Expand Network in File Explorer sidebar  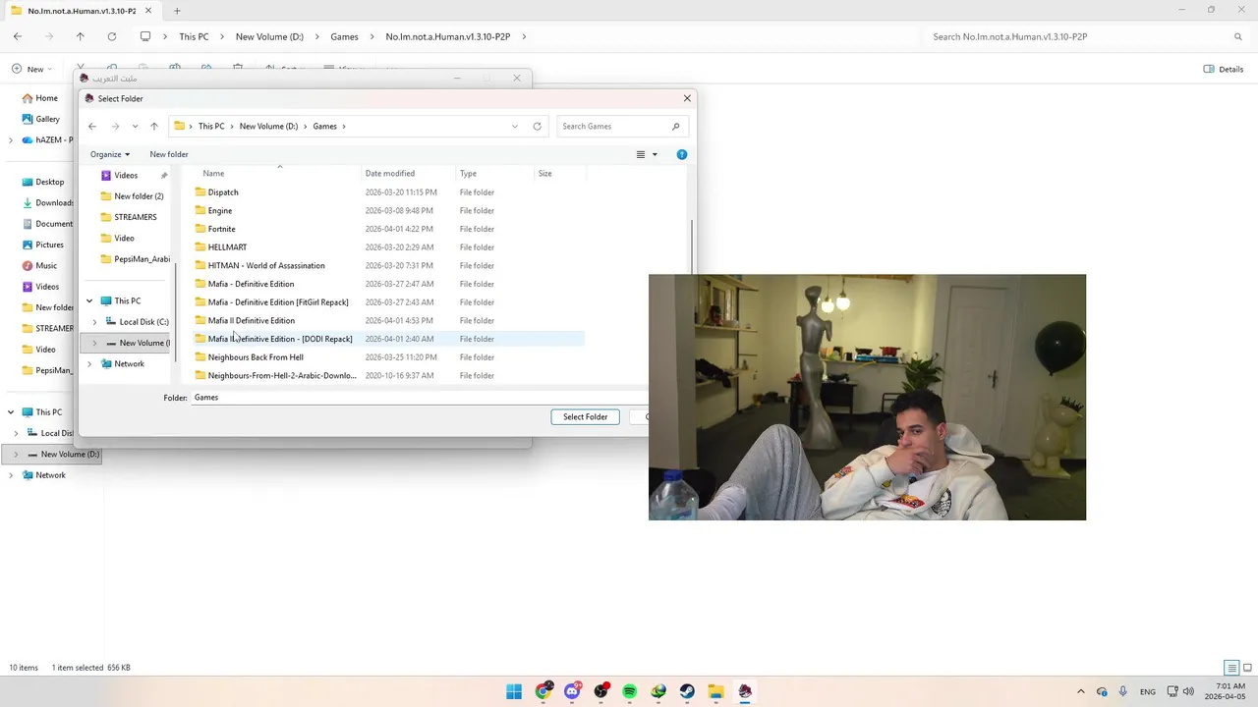(x=11, y=475)
